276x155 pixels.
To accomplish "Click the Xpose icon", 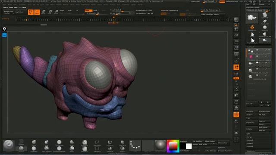I will click(x=236, y=139).
